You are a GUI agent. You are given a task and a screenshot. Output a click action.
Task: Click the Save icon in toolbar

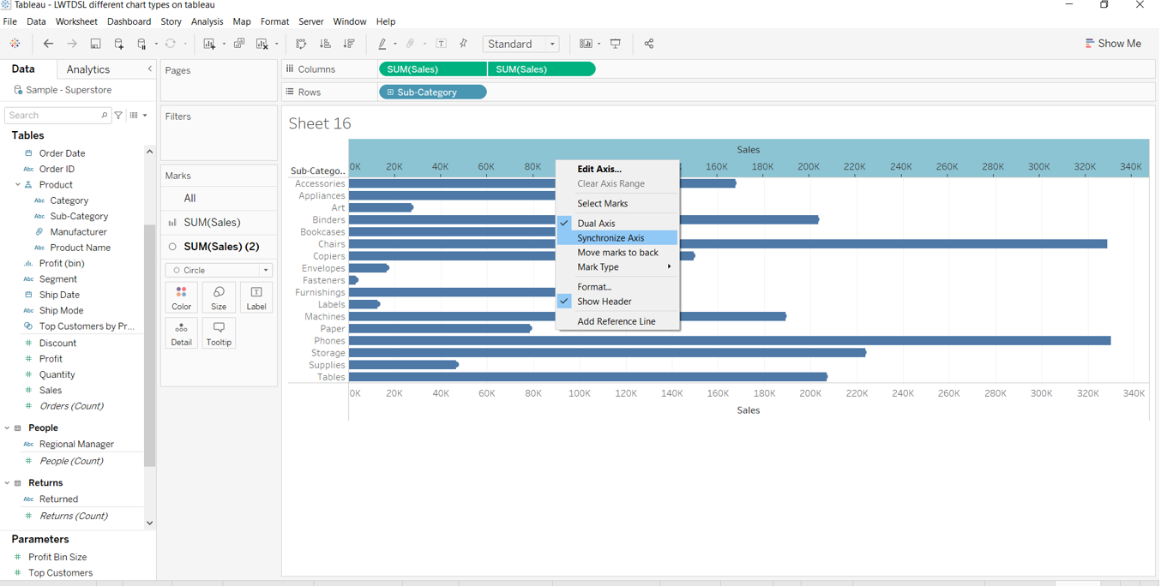pyautogui.click(x=95, y=44)
